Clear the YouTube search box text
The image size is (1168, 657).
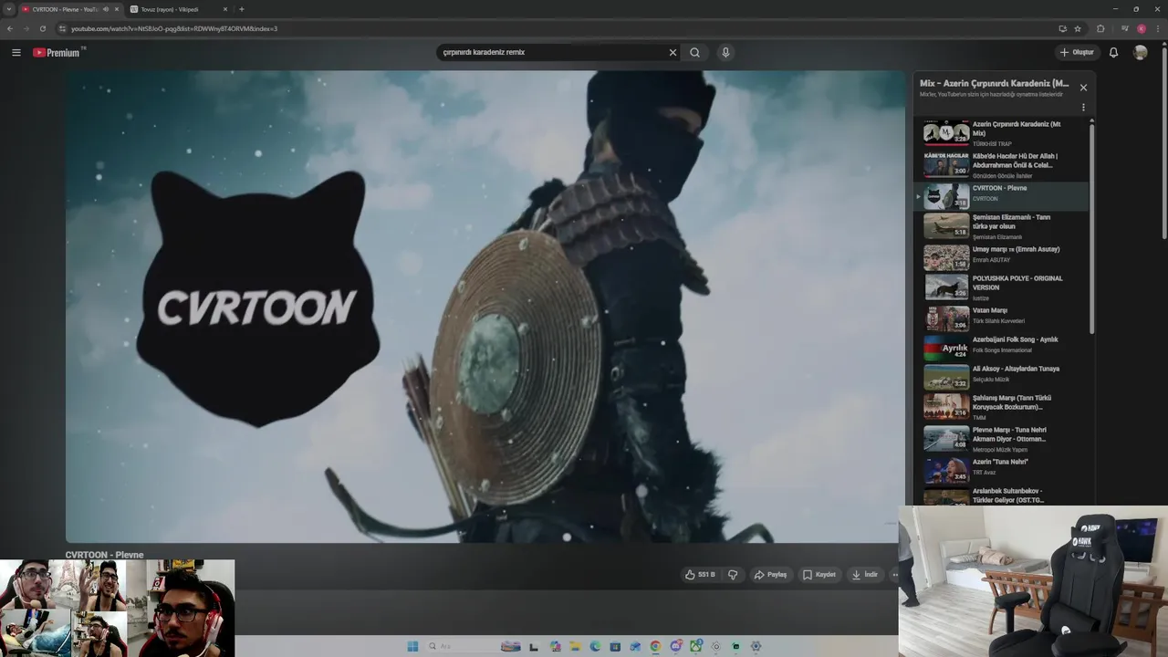click(x=673, y=52)
